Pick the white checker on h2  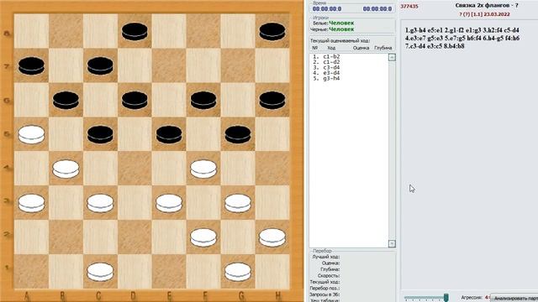click(272, 237)
